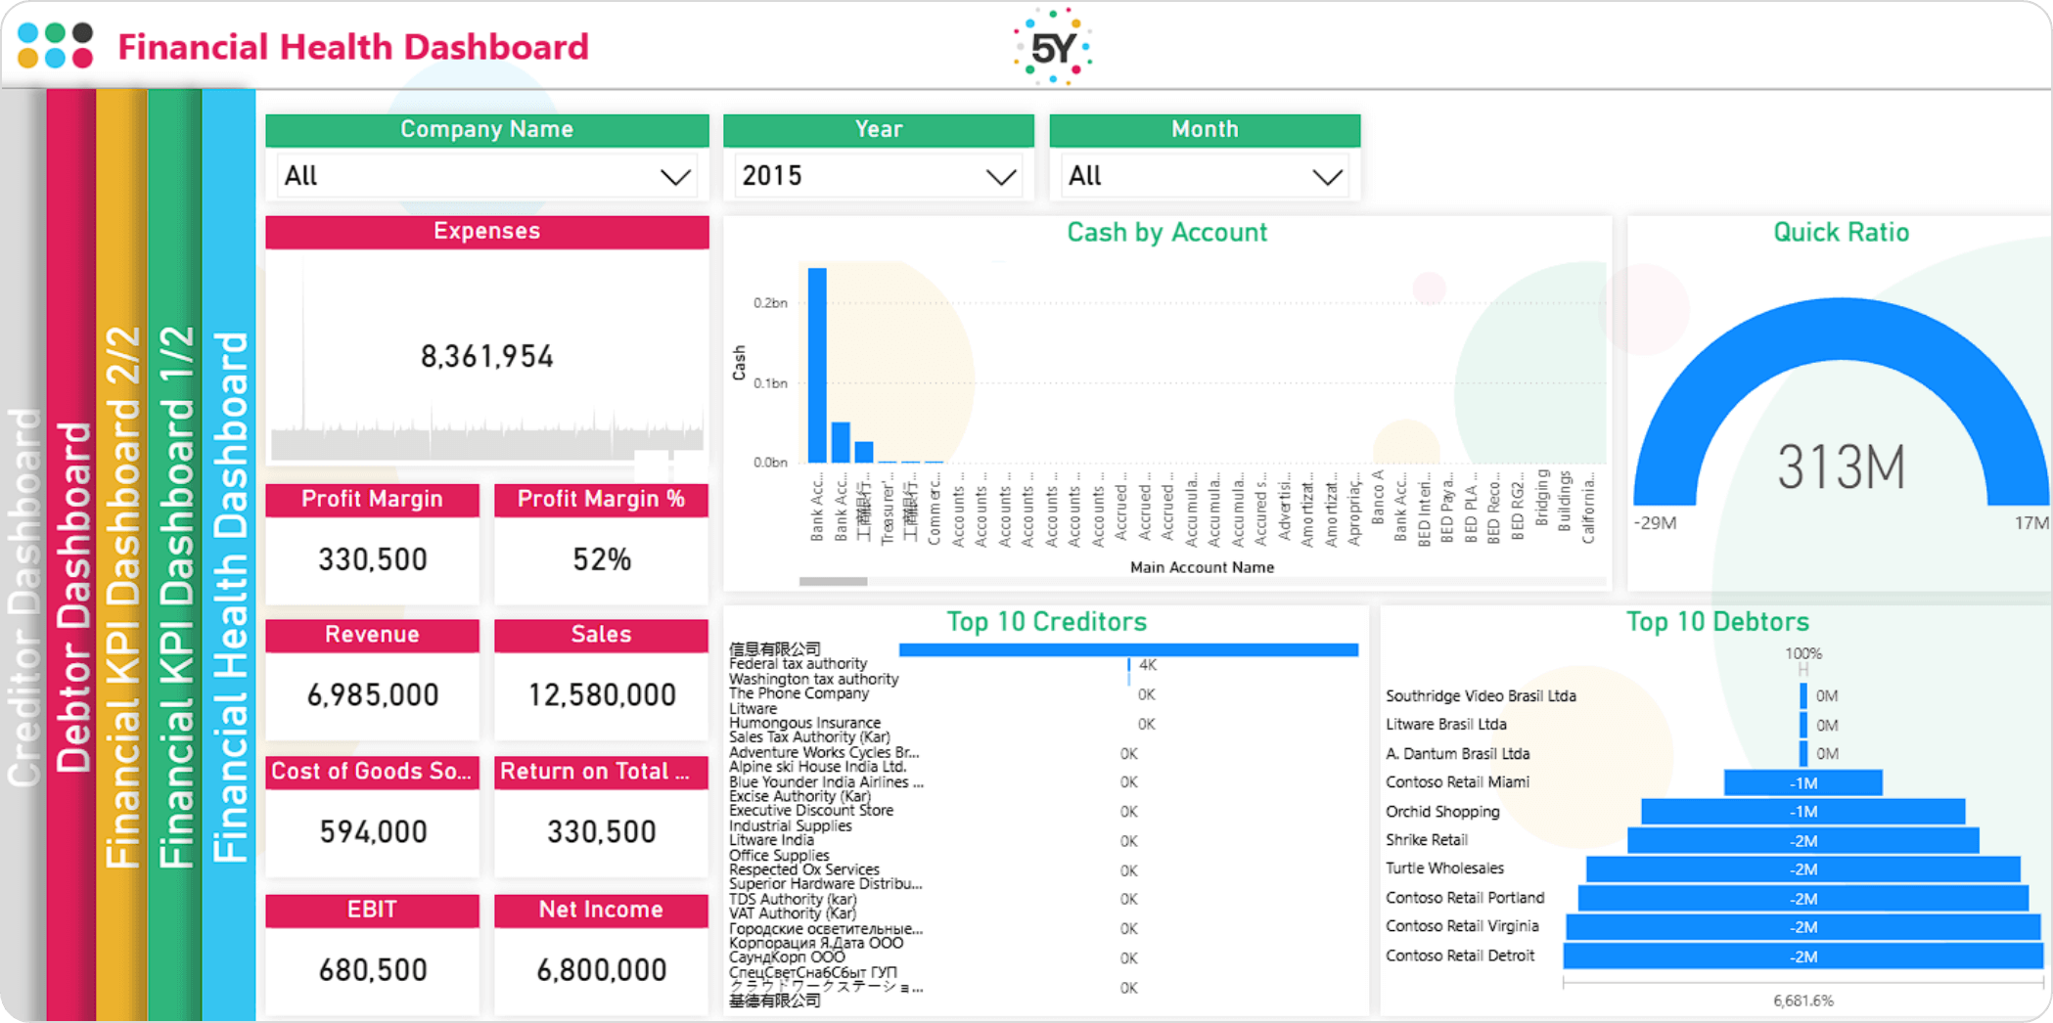Click Return on Total card value 330,500

tap(602, 832)
